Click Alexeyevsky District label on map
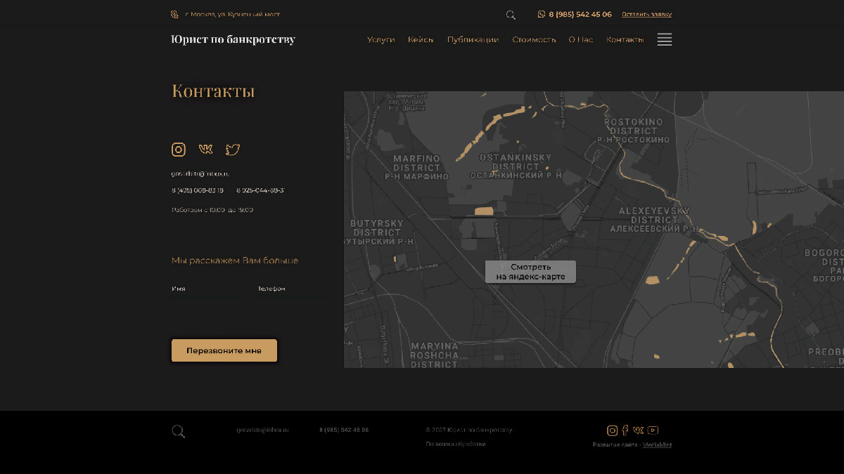Screen dimensions: 844x474 (655, 219)
